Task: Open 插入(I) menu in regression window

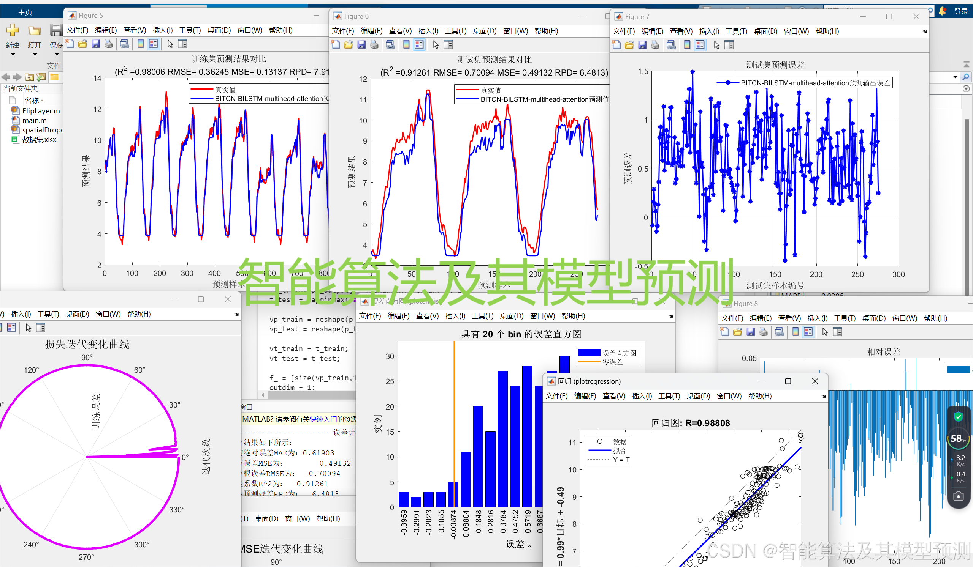Action: (641, 396)
